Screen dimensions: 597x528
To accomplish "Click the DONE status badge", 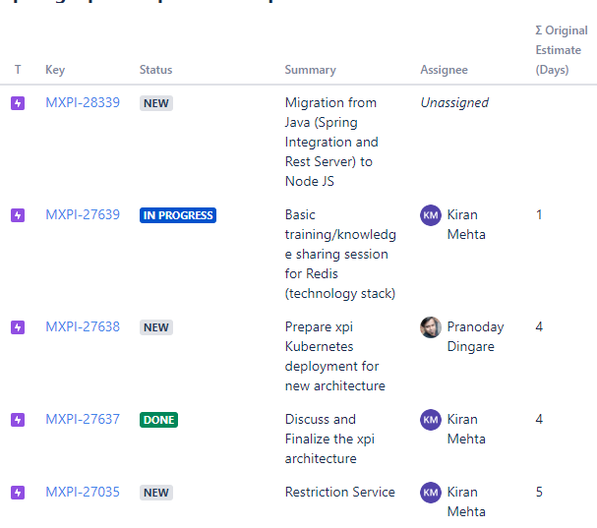I will click(x=158, y=420).
